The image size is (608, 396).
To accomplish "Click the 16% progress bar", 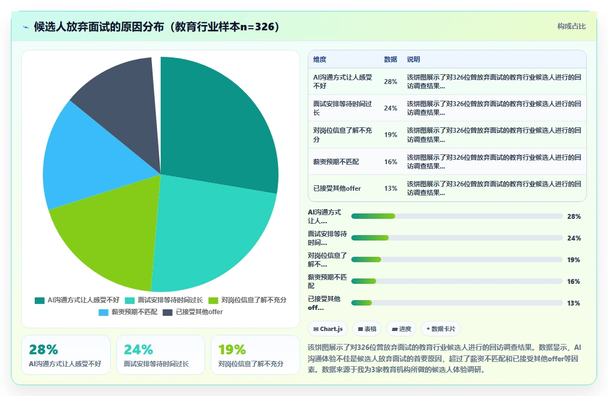I will tap(457, 281).
